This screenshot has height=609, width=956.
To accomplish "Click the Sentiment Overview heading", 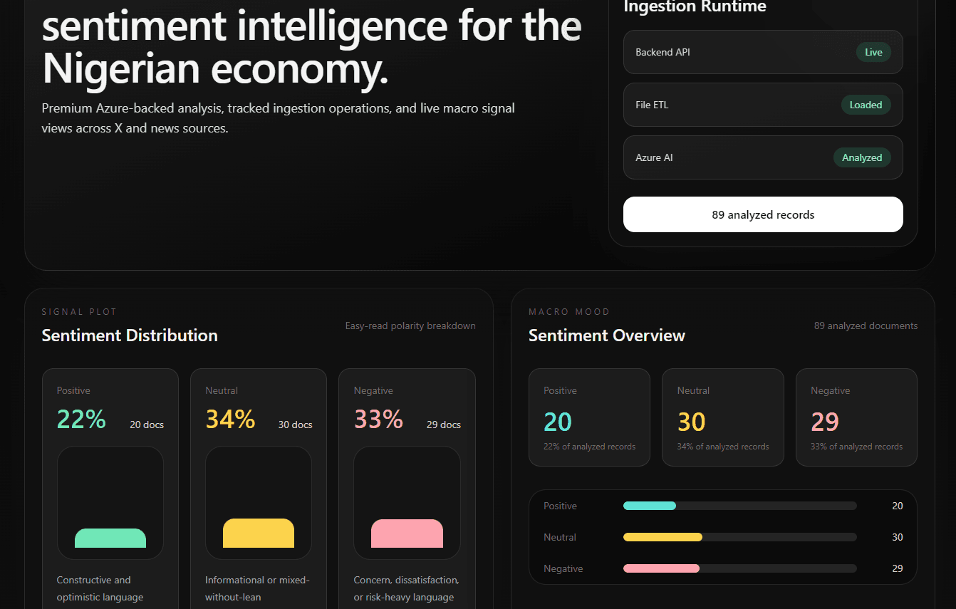I will [x=607, y=335].
